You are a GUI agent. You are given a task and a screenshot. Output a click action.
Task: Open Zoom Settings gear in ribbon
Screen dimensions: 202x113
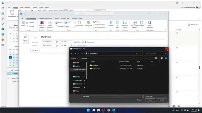(142, 24)
